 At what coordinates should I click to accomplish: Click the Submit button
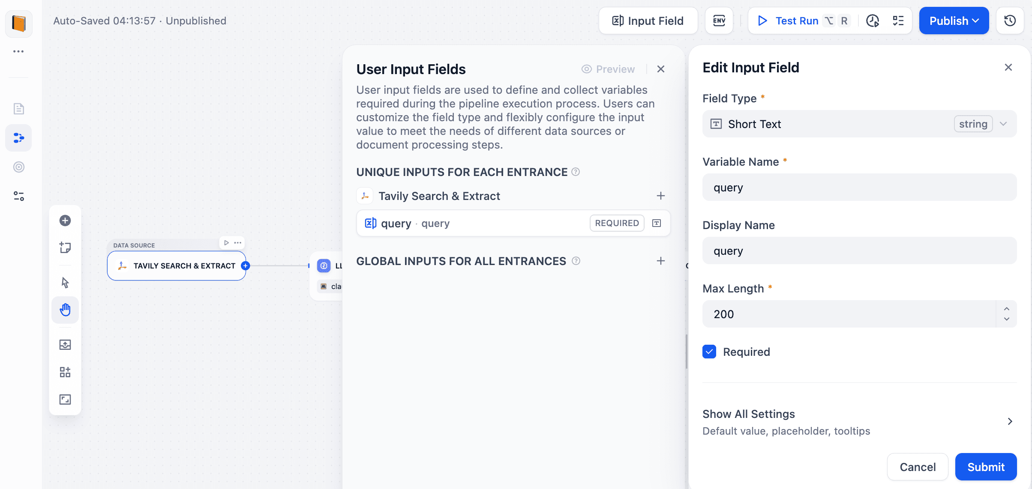click(985, 467)
